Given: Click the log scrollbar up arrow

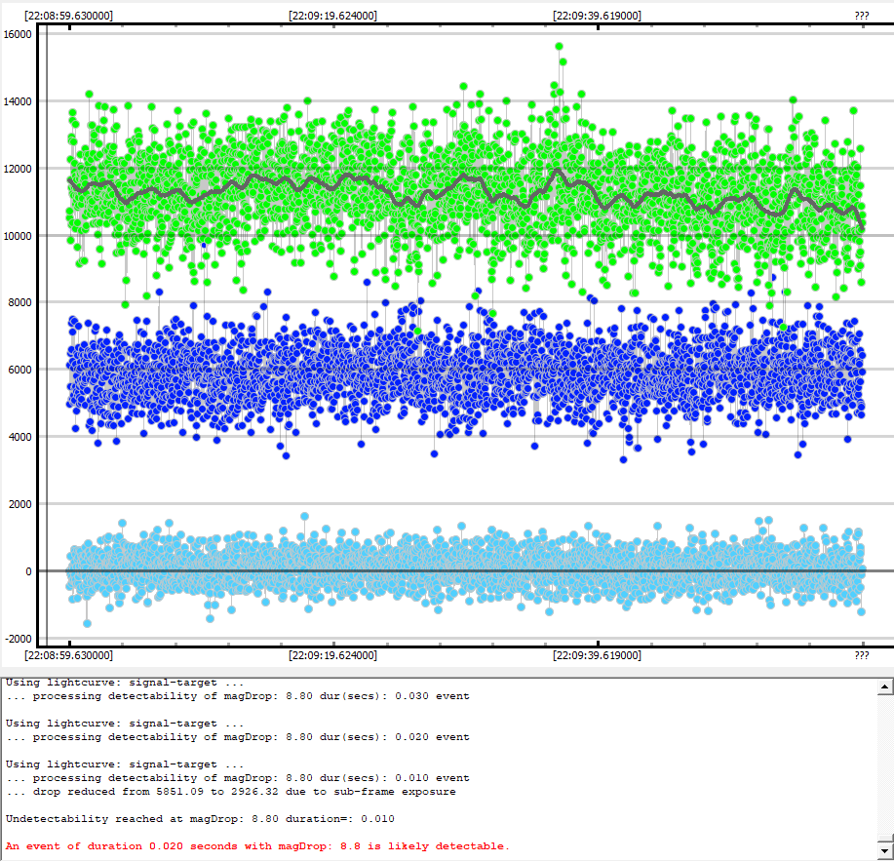Looking at the screenshot, I should [885, 687].
